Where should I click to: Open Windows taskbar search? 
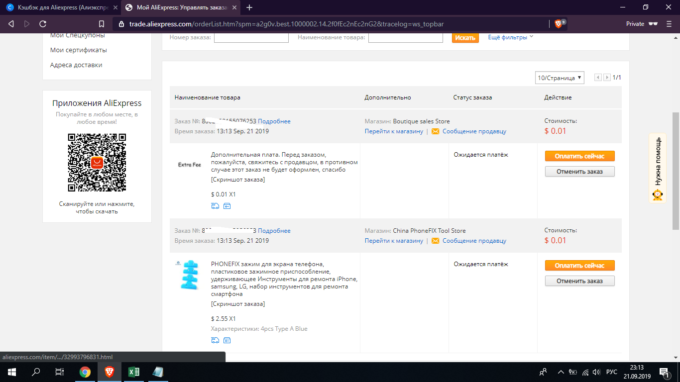click(36, 372)
